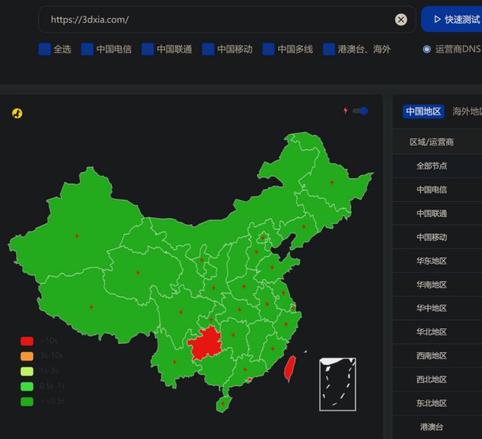Click the yellow-green 1s-3s legend swatch
This screenshot has width=482, height=439.
[x=27, y=372]
